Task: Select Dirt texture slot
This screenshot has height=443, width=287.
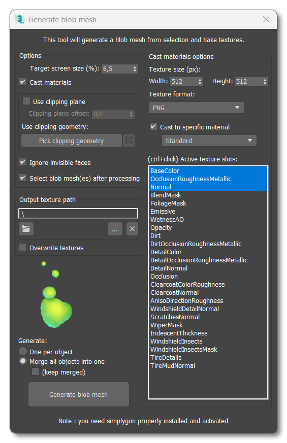Action: tap(208, 235)
